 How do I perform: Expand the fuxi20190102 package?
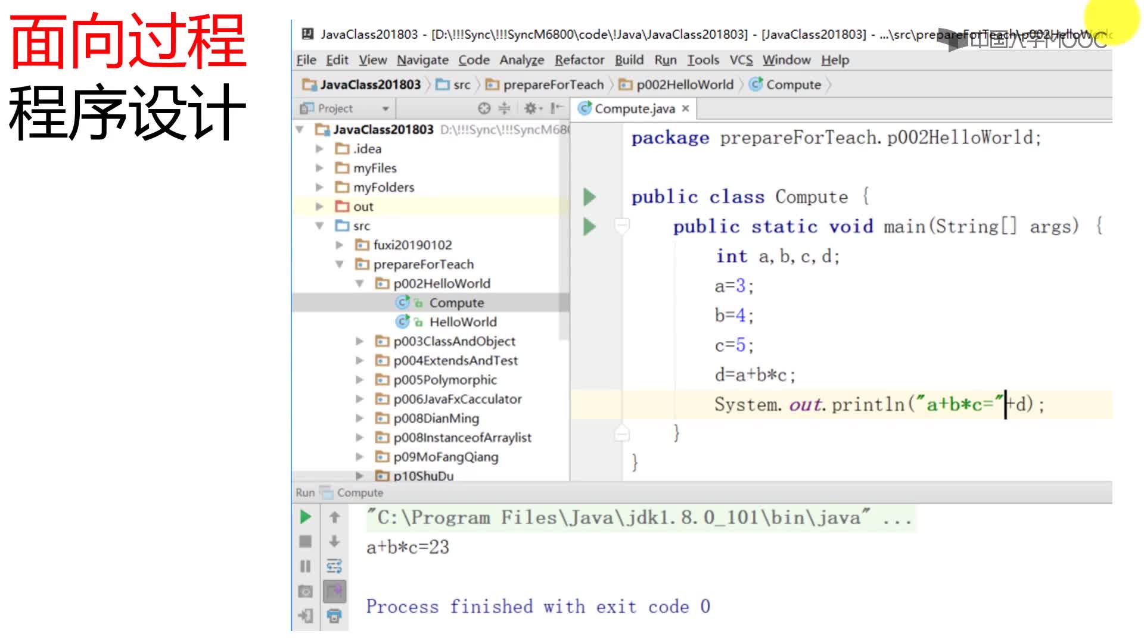tap(340, 245)
